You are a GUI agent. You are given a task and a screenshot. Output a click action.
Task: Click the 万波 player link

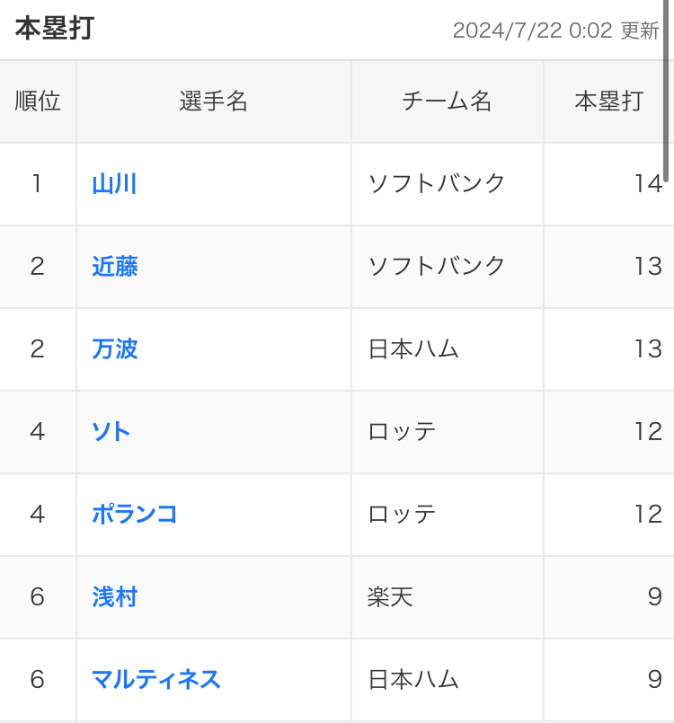coord(114,349)
